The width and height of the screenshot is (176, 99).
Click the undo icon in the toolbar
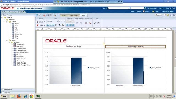coord(37,15)
